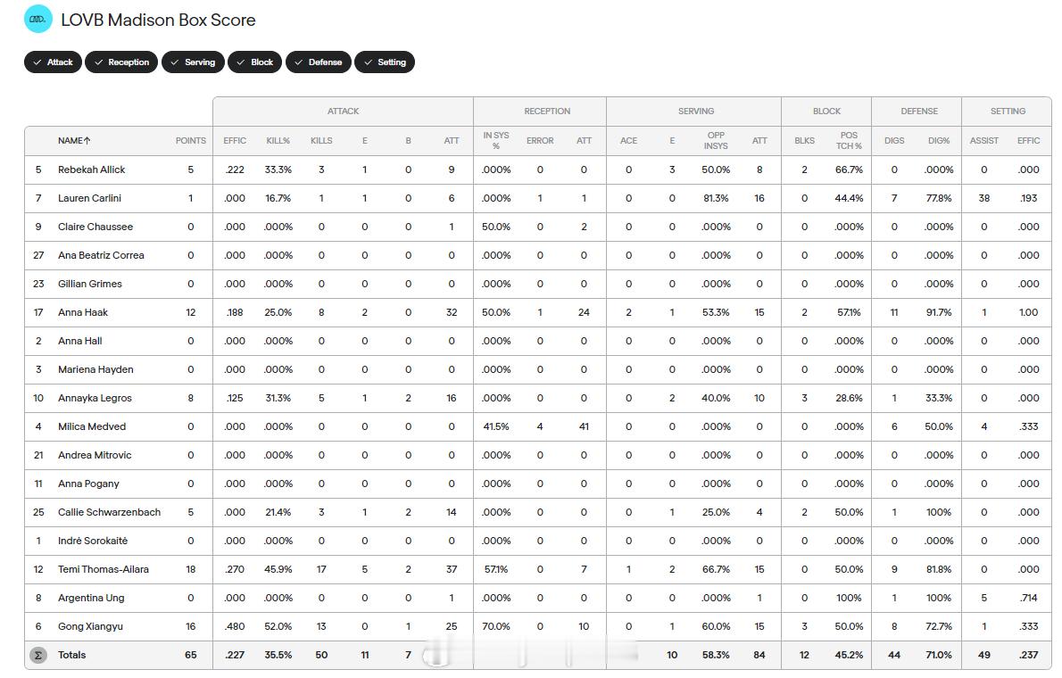1062x678 pixels.
Task: Toggle the Attack stats filter
Action: click(53, 62)
